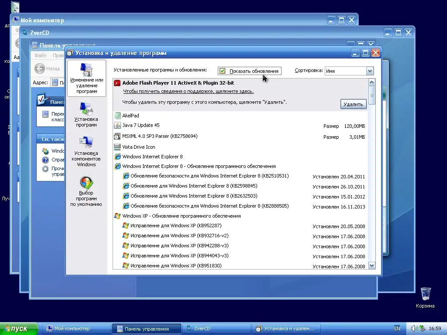Select Windows Internet Explorer 8 row
This screenshot has width=447, height=335.
(240, 157)
